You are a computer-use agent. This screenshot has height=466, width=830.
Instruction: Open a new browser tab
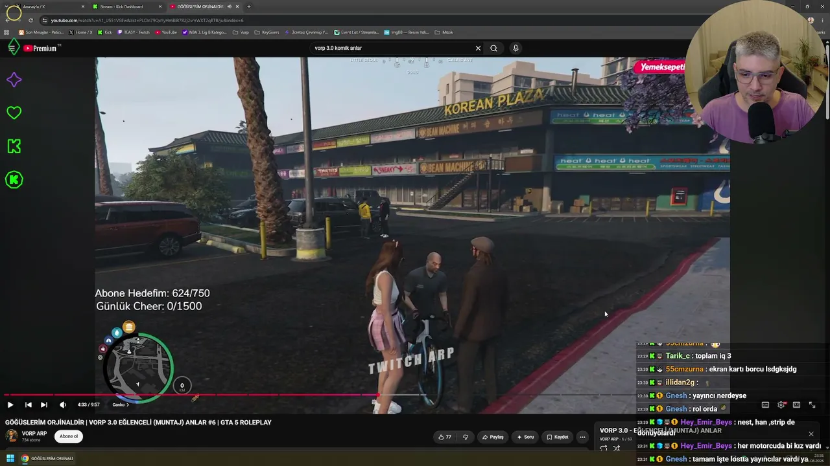coord(248,6)
